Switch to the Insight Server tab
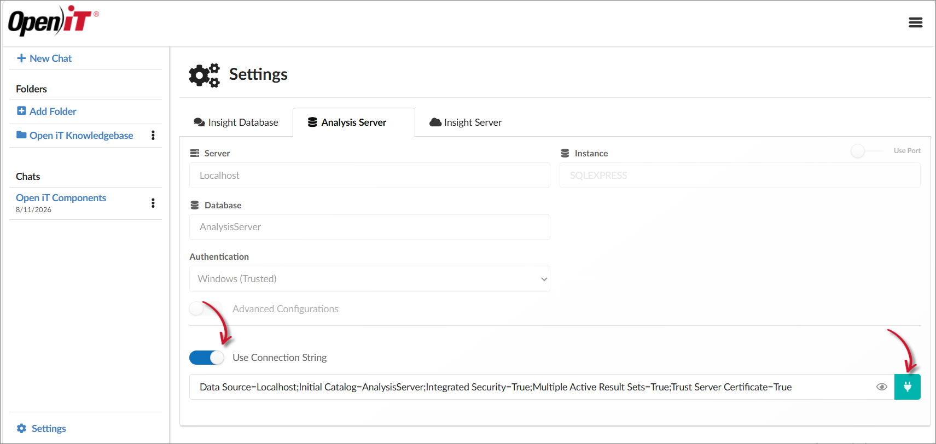The width and height of the screenshot is (936, 444). (x=466, y=122)
